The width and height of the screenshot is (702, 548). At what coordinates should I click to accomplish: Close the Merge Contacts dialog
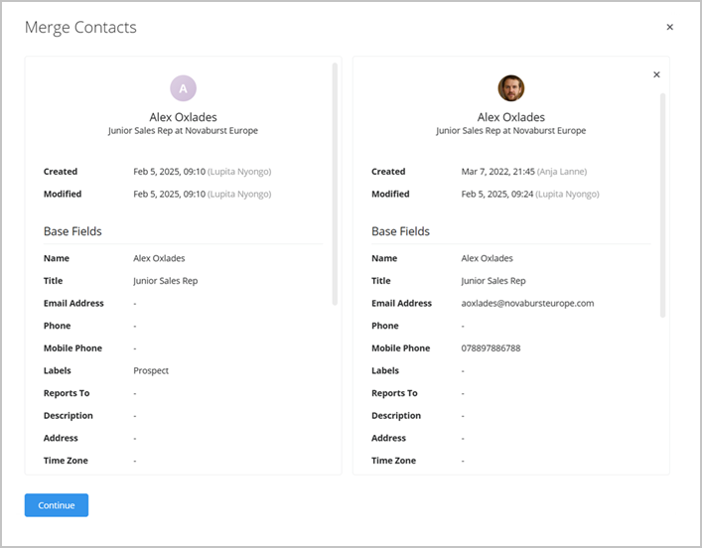coord(670,27)
